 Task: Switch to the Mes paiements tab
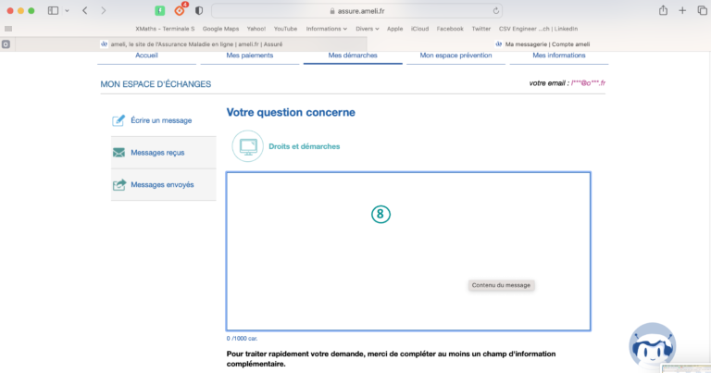click(x=249, y=56)
